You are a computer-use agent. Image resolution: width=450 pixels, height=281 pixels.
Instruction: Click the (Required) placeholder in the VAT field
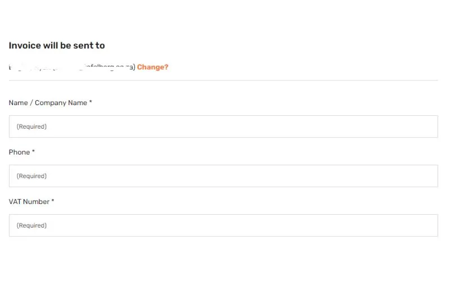pyautogui.click(x=31, y=225)
